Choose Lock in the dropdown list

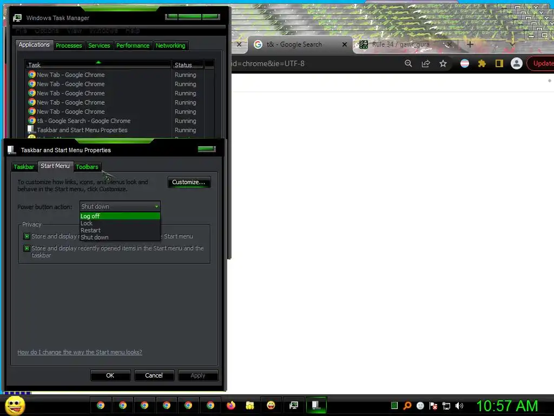pyautogui.click(x=120, y=223)
